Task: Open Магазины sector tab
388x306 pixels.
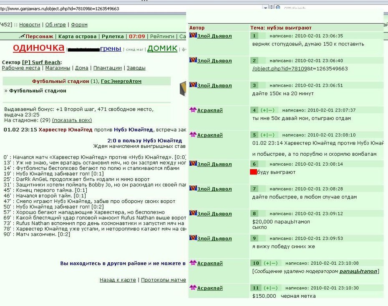Action: pos(58,68)
